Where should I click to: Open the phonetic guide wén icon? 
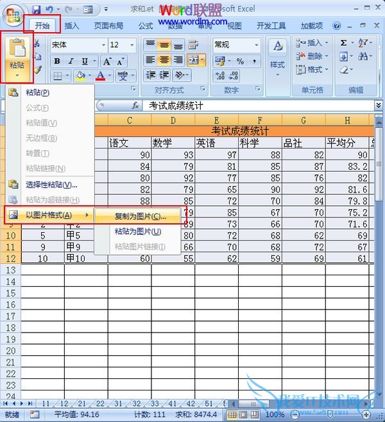[123, 76]
